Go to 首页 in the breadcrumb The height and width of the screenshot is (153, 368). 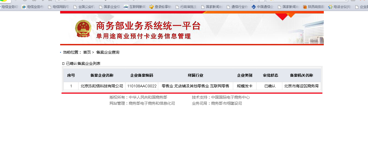87,52
